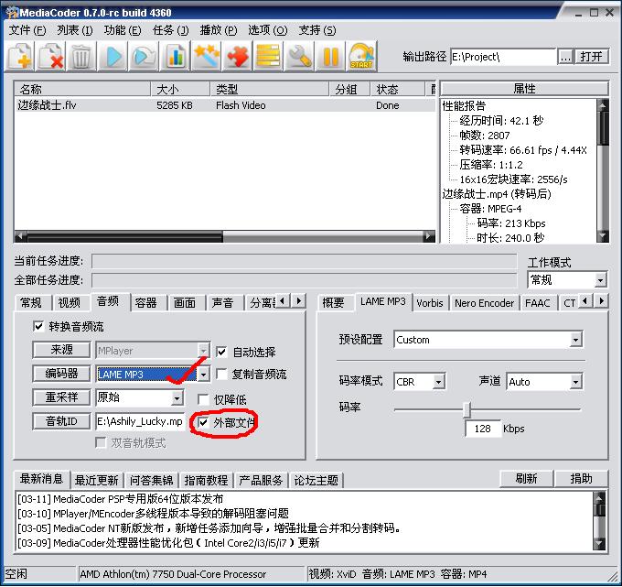Click the 打开 output folder button
Viewport: 622px width, 587px height.
click(x=592, y=57)
